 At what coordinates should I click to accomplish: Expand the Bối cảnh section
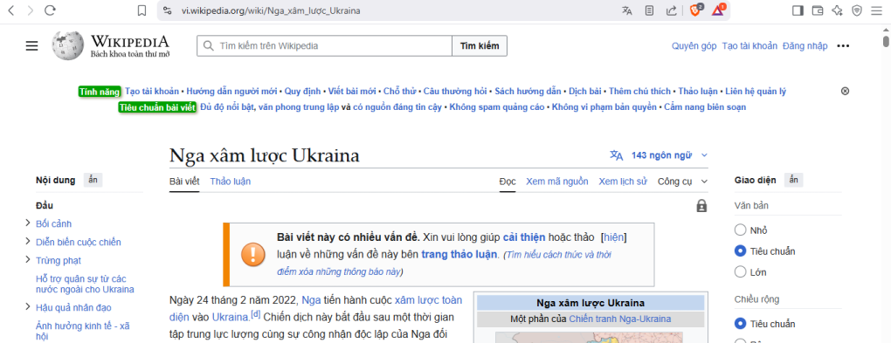coord(28,223)
